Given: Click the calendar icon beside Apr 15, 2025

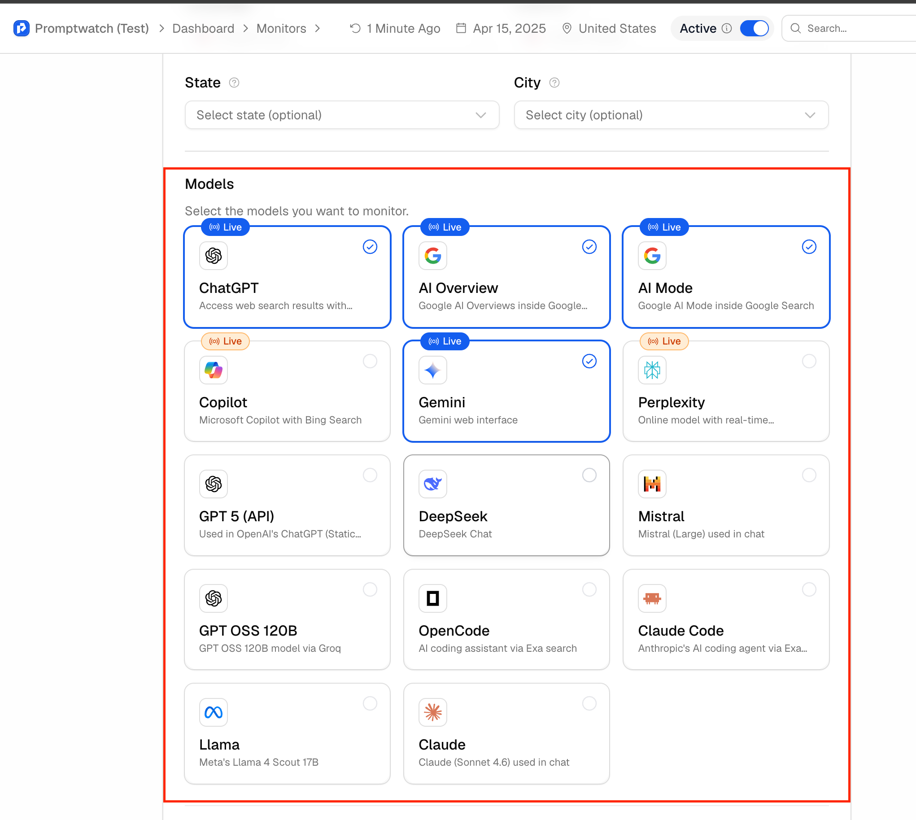Looking at the screenshot, I should tap(461, 28).
